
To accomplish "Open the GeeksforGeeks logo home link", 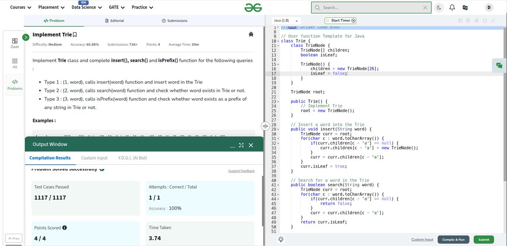I will pos(253,7).
